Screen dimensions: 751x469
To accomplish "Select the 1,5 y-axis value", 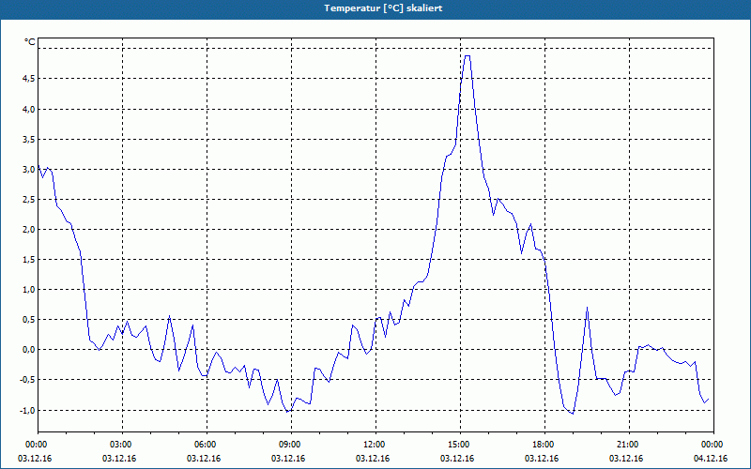I will coord(29,259).
